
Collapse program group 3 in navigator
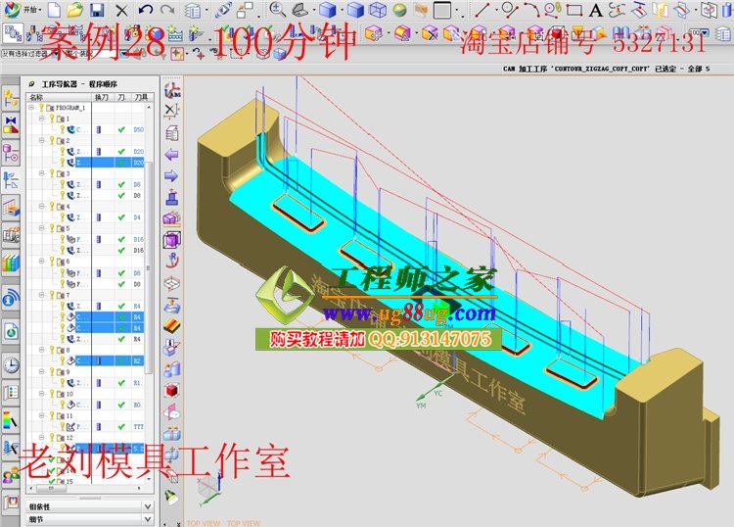42,173
